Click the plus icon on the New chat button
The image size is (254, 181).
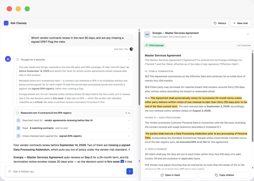(x=234, y=23)
